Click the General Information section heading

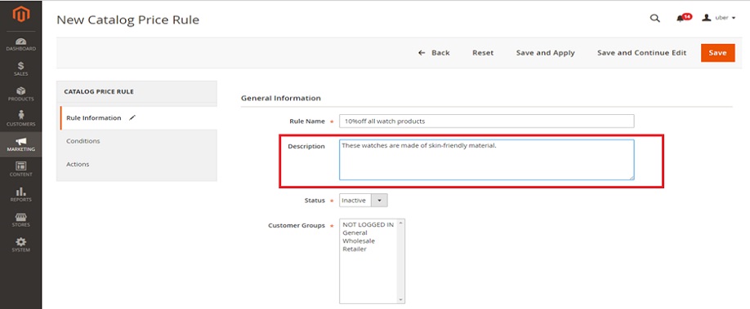click(281, 98)
